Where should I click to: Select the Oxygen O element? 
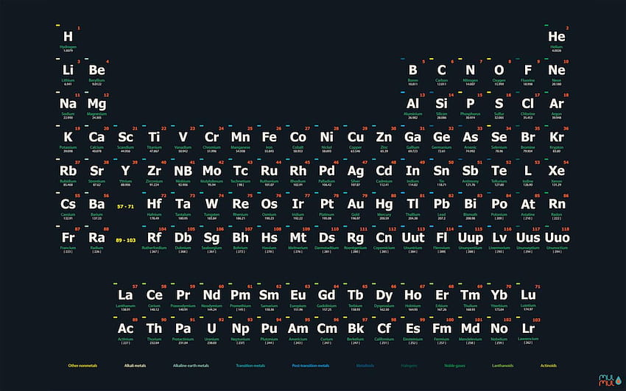[499, 72]
